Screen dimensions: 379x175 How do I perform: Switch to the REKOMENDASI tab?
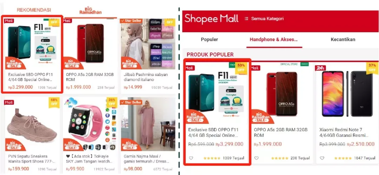[34, 10]
